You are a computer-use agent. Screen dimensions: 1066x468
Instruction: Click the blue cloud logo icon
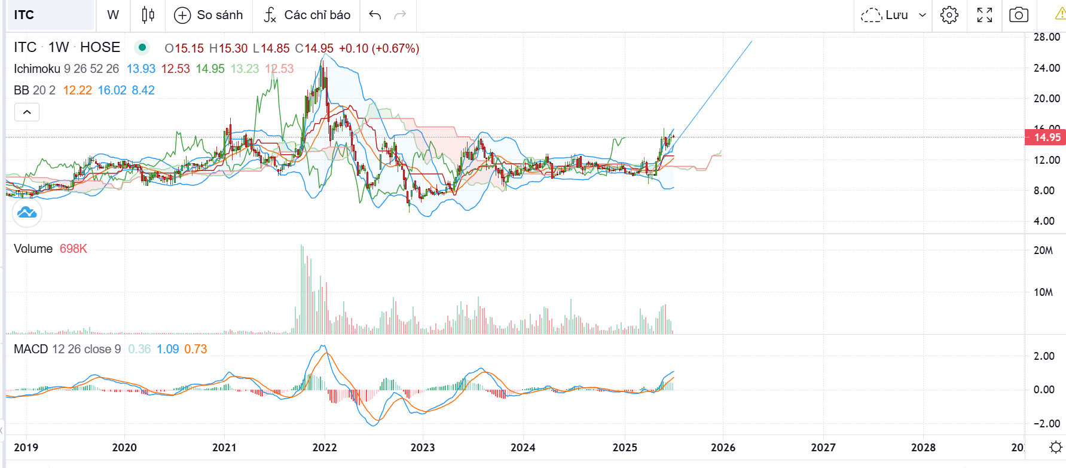click(x=27, y=212)
